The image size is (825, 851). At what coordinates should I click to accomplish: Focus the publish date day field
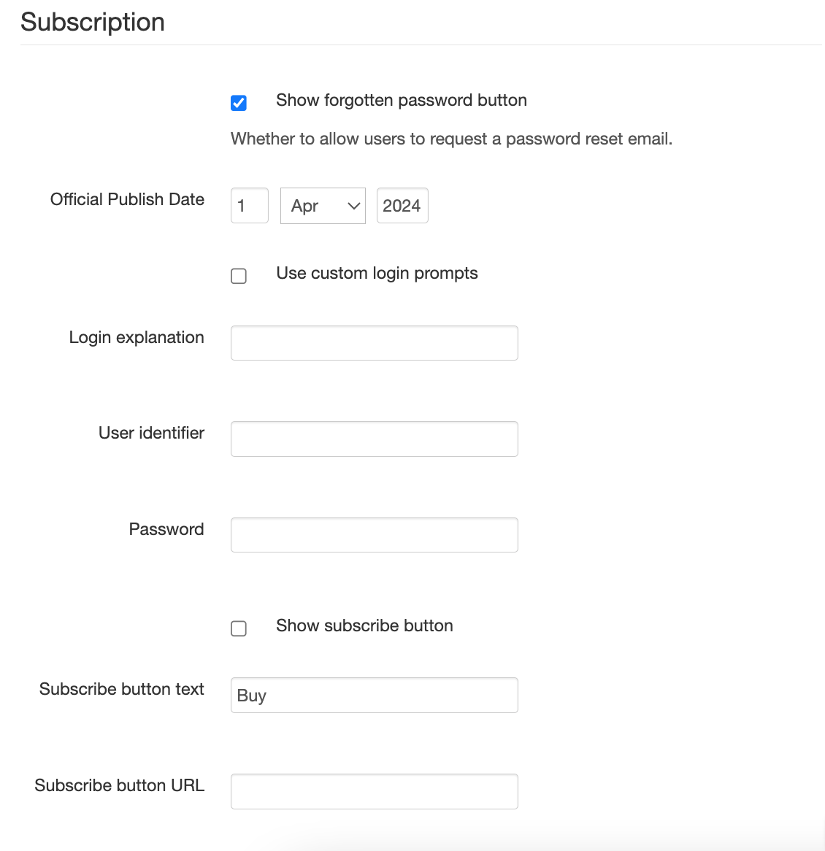(249, 206)
